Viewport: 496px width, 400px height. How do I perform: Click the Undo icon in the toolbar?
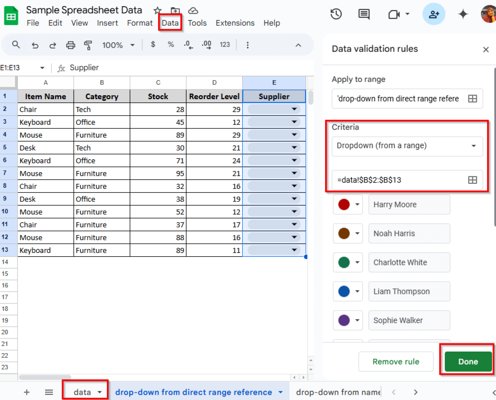35,45
